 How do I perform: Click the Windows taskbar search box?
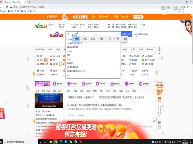pos(21,142)
